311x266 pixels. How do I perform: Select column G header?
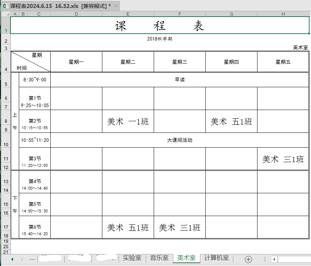click(231, 14)
